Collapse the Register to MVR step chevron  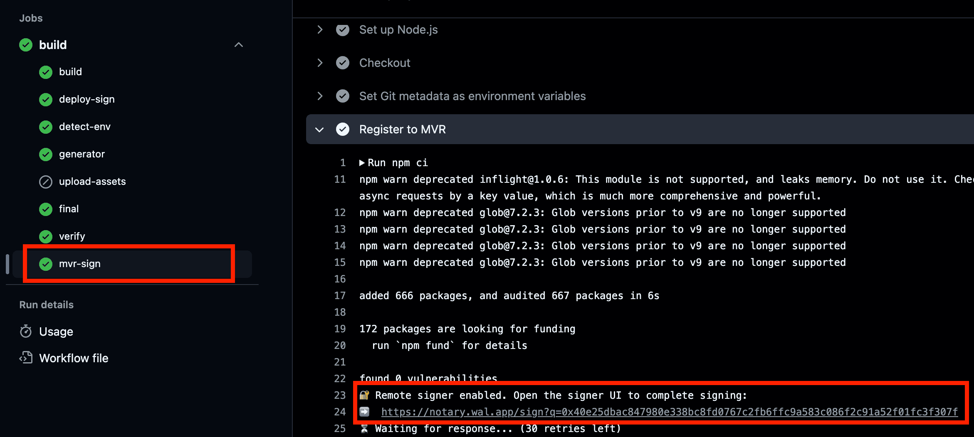(319, 130)
